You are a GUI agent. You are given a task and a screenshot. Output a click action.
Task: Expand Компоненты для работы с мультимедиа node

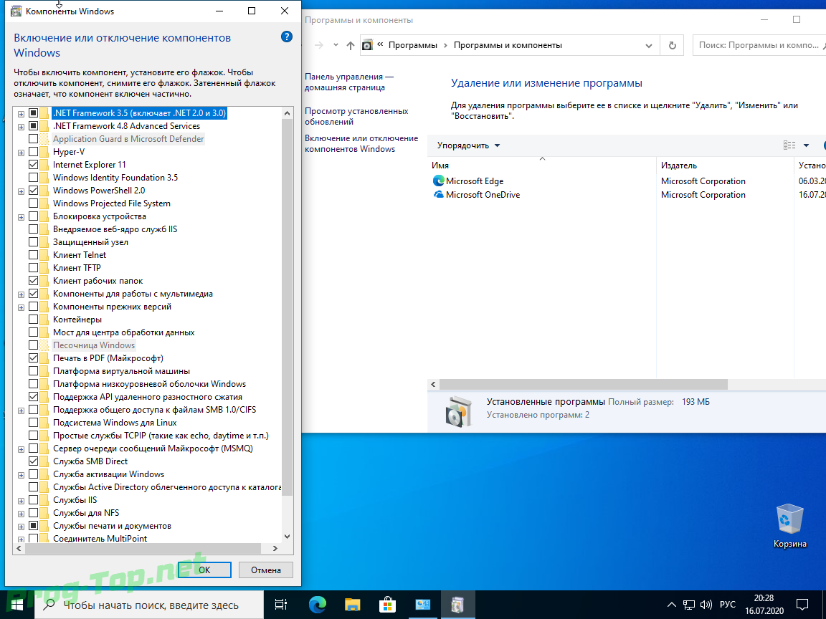click(21, 294)
